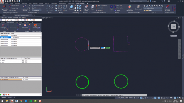The image size is (184, 103).
Task: Open the Home ribbon tab
Action: [x=7, y=3]
